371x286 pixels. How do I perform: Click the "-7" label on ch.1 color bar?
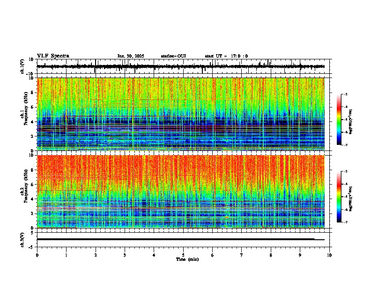(345, 145)
